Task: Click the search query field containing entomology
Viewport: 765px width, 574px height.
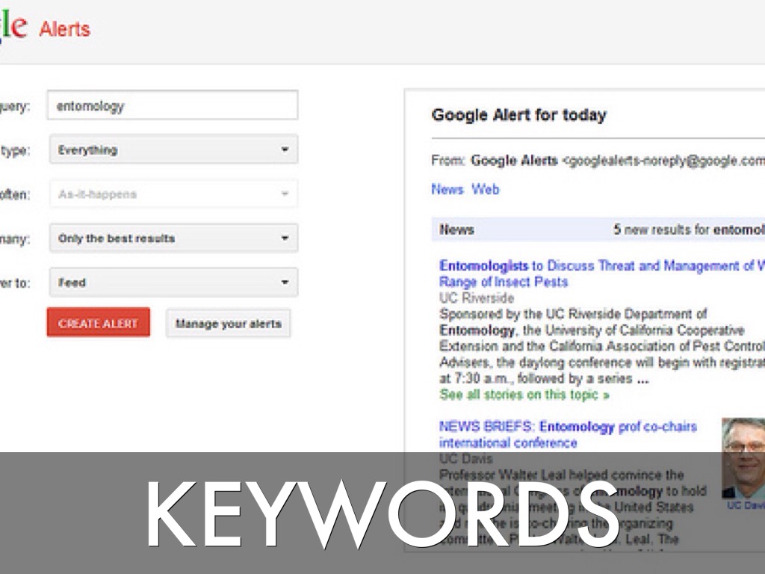Action: [x=172, y=105]
